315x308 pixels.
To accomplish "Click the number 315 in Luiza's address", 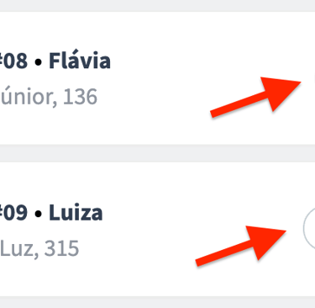I will [61, 248].
